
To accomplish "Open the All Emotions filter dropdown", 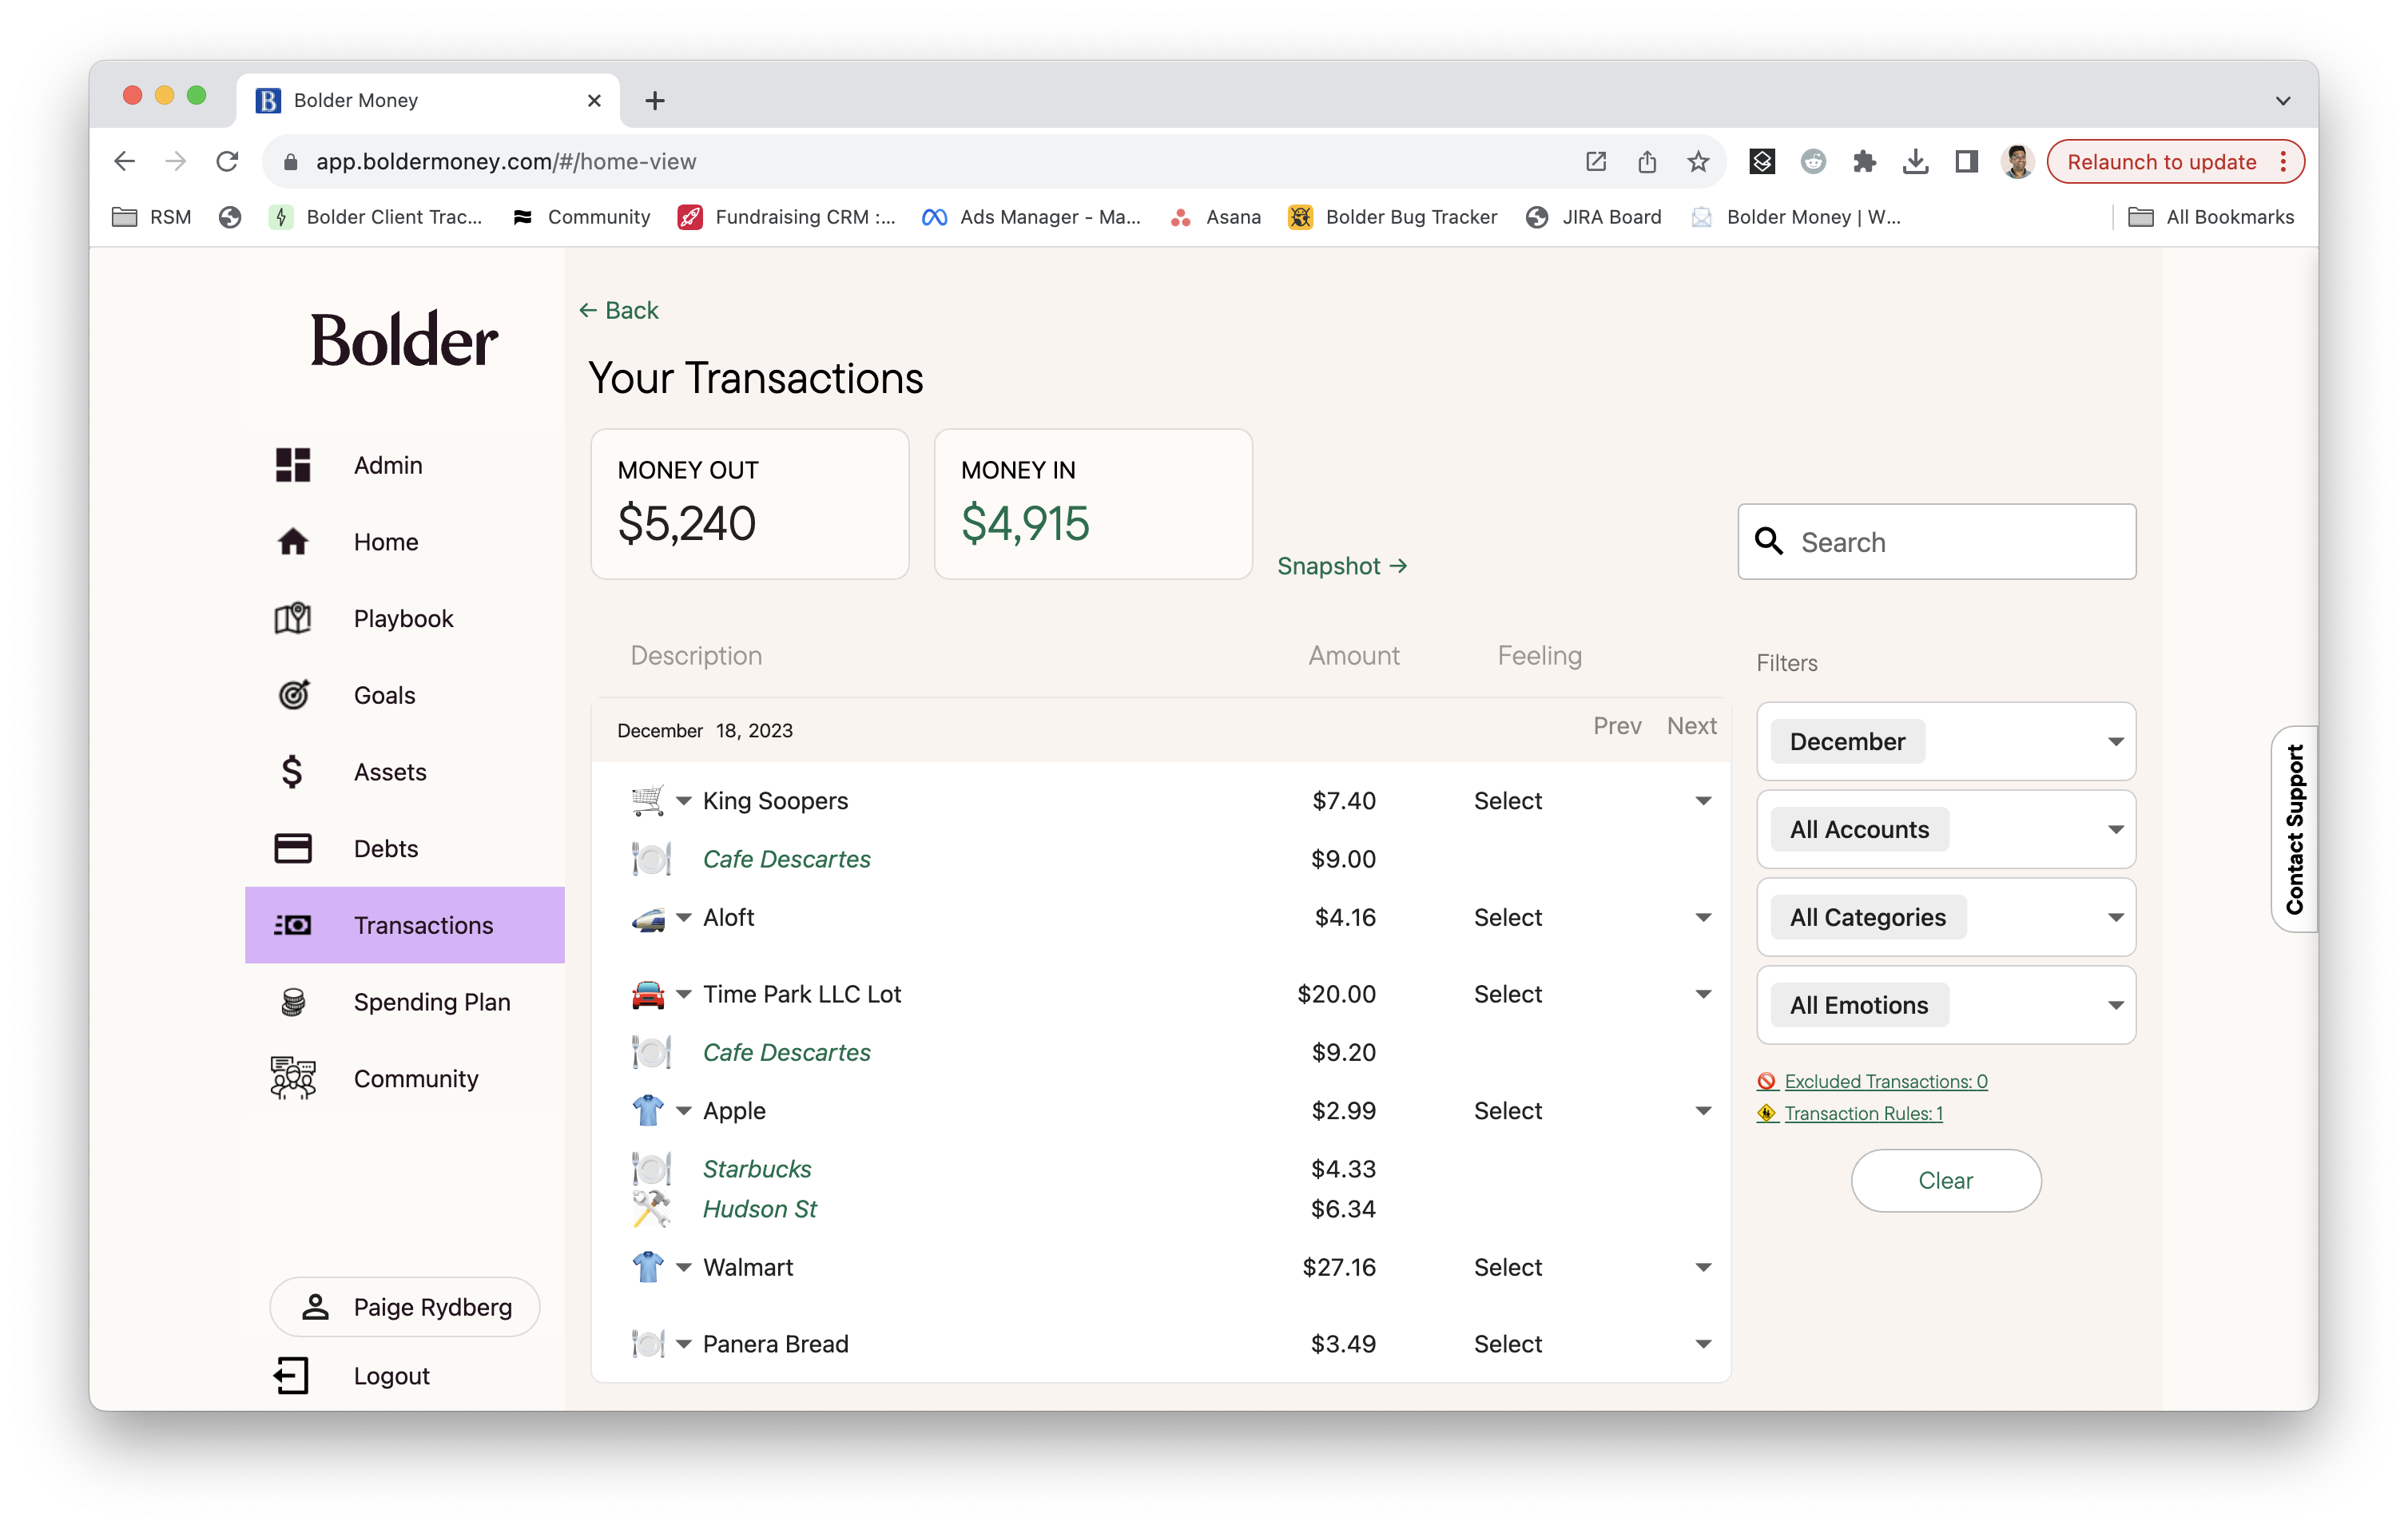I will click(x=1946, y=1005).
